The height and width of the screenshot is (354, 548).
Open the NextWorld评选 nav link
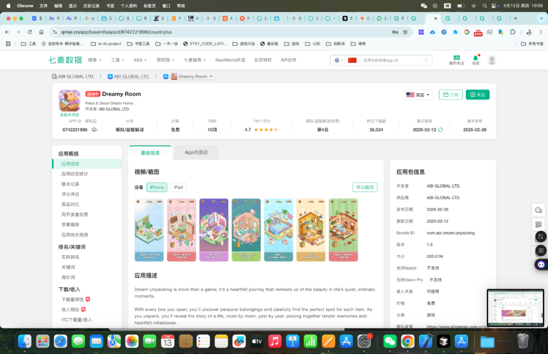(230, 60)
